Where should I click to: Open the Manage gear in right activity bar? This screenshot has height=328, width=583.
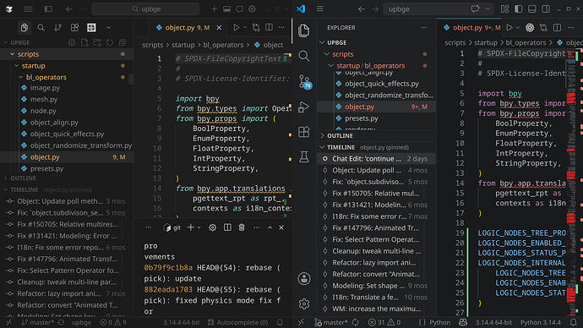point(304,303)
